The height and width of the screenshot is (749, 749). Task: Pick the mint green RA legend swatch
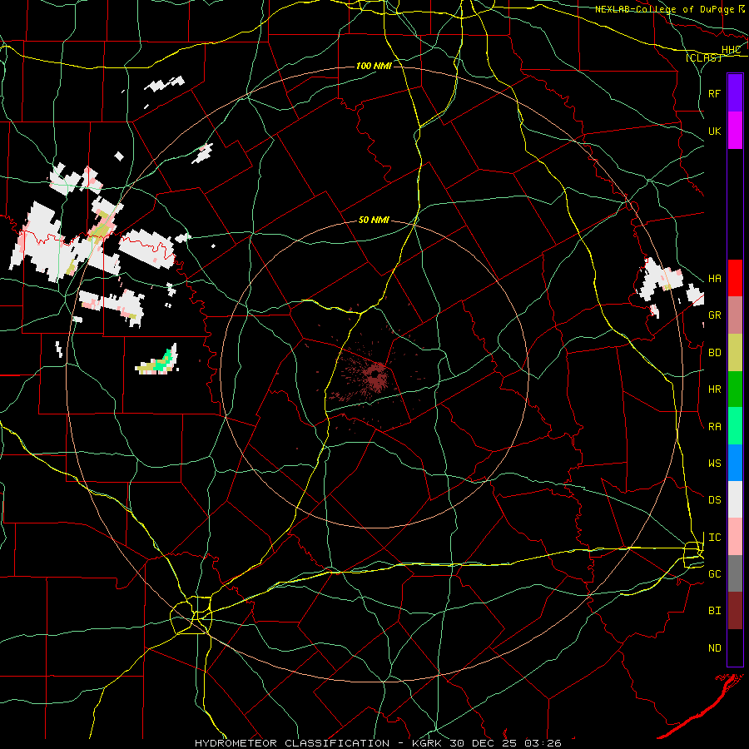(735, 426)
